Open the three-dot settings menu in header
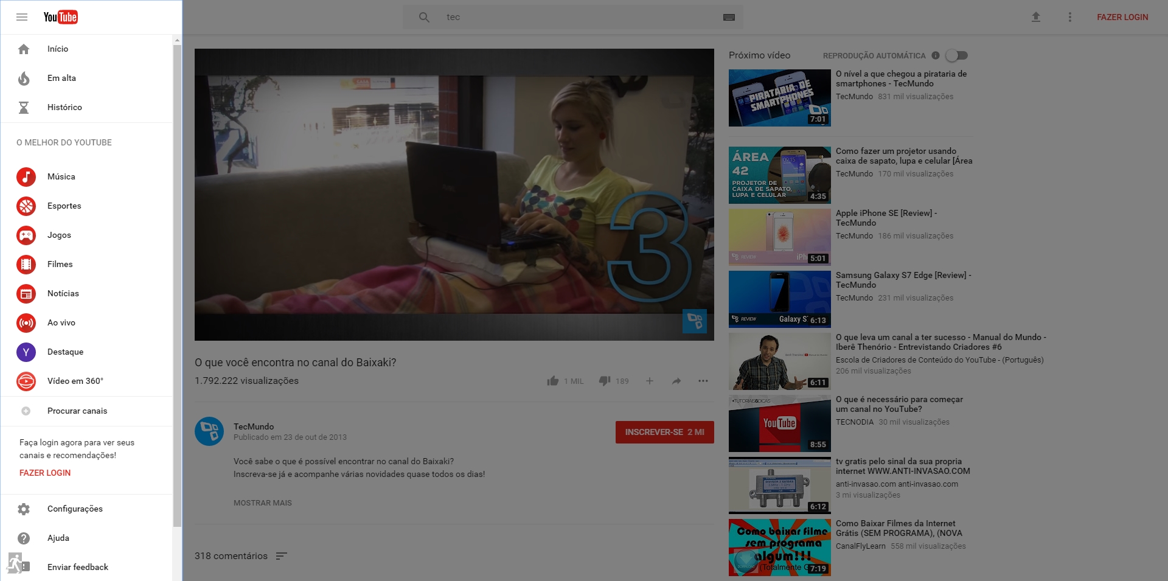1168x581 pixels. point(1070,17)
